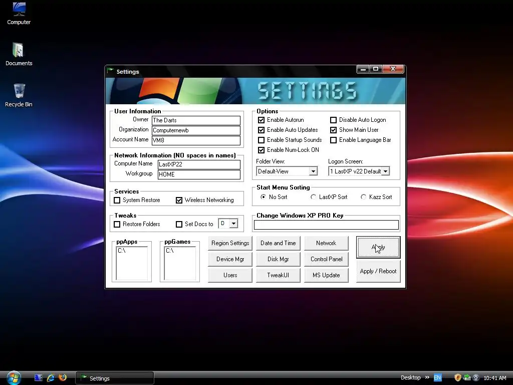Viewport: 513px width, 385px height.
Task: Click the taskbar clock 10:41 AM
Action: click(494, 378)
